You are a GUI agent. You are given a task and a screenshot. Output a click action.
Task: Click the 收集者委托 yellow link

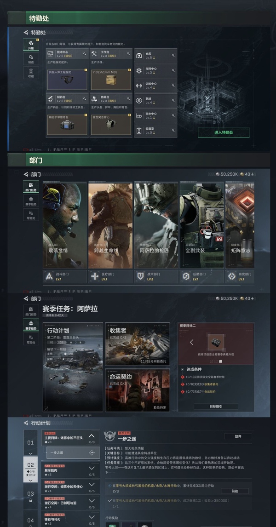[211, 384]
